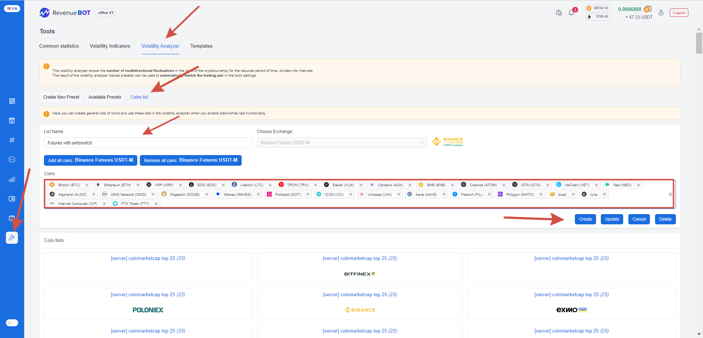
Task: Open Binance coinmarketcap top 25 list
Action: (360, 304)
